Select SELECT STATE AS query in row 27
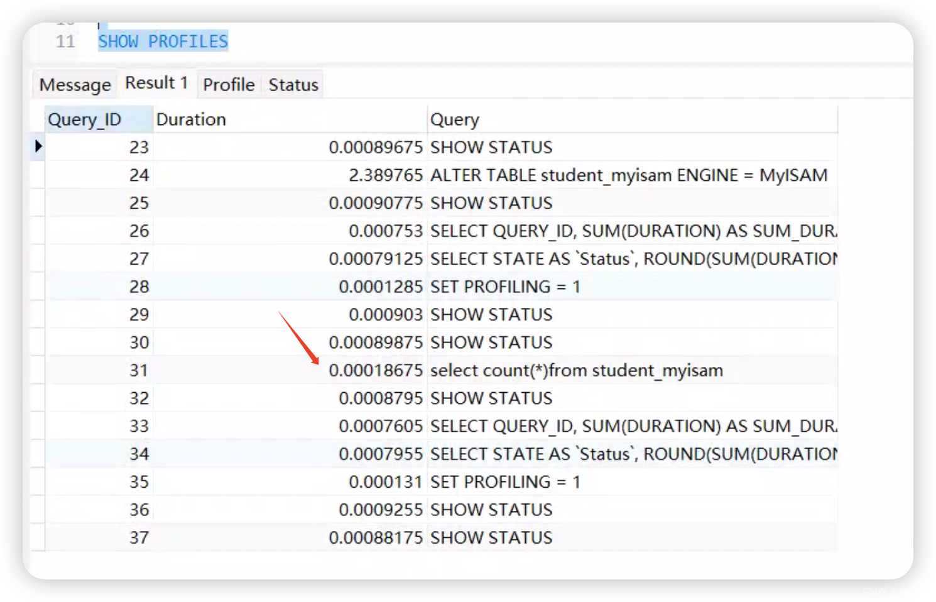This screenshot has width=936, height=602. pyautogui.click(x=634, y=258)
